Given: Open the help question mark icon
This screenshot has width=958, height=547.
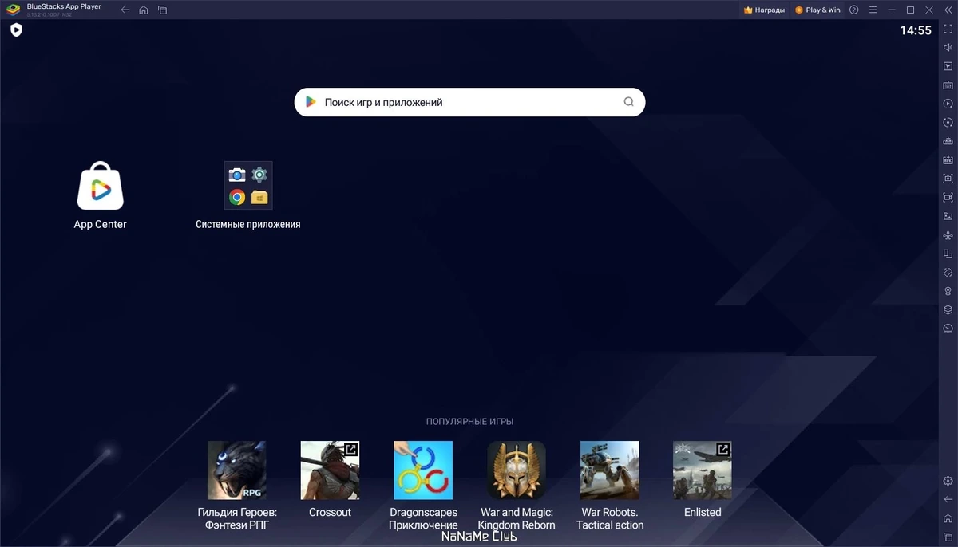Looking at the screenshot, I should tap(854, 10).
